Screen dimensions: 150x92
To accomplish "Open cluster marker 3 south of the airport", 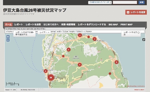I will coord(68,50).
